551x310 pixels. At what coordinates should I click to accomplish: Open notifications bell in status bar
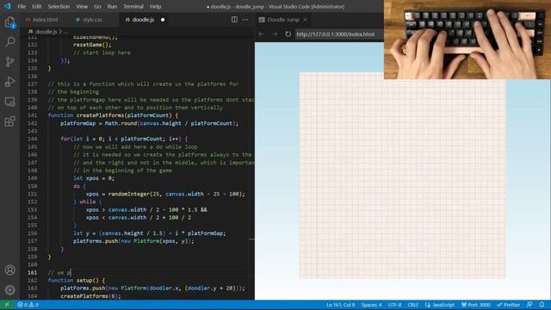pyautogui.click(x=542, y=305)
